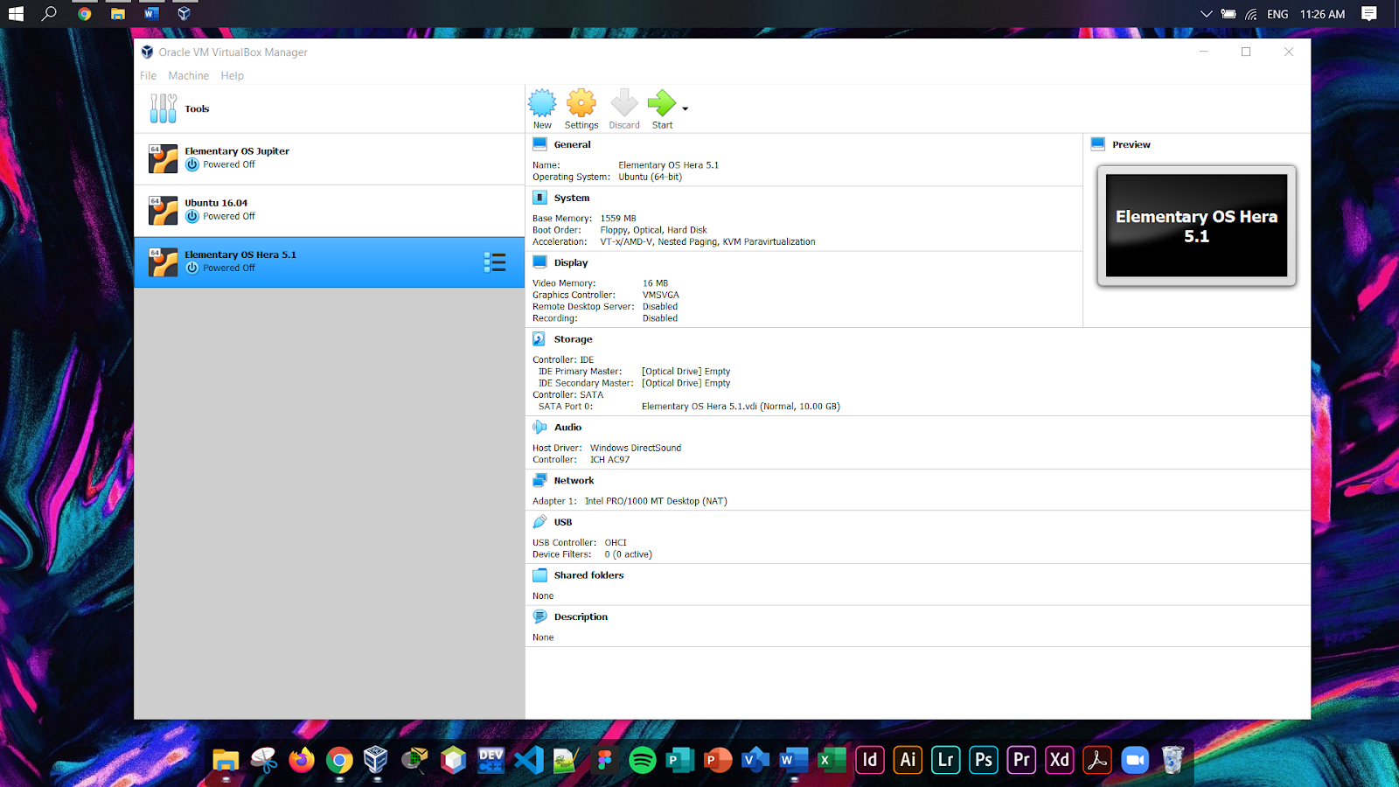Click the base memory value 1559 MB

[x=618, y=219]
